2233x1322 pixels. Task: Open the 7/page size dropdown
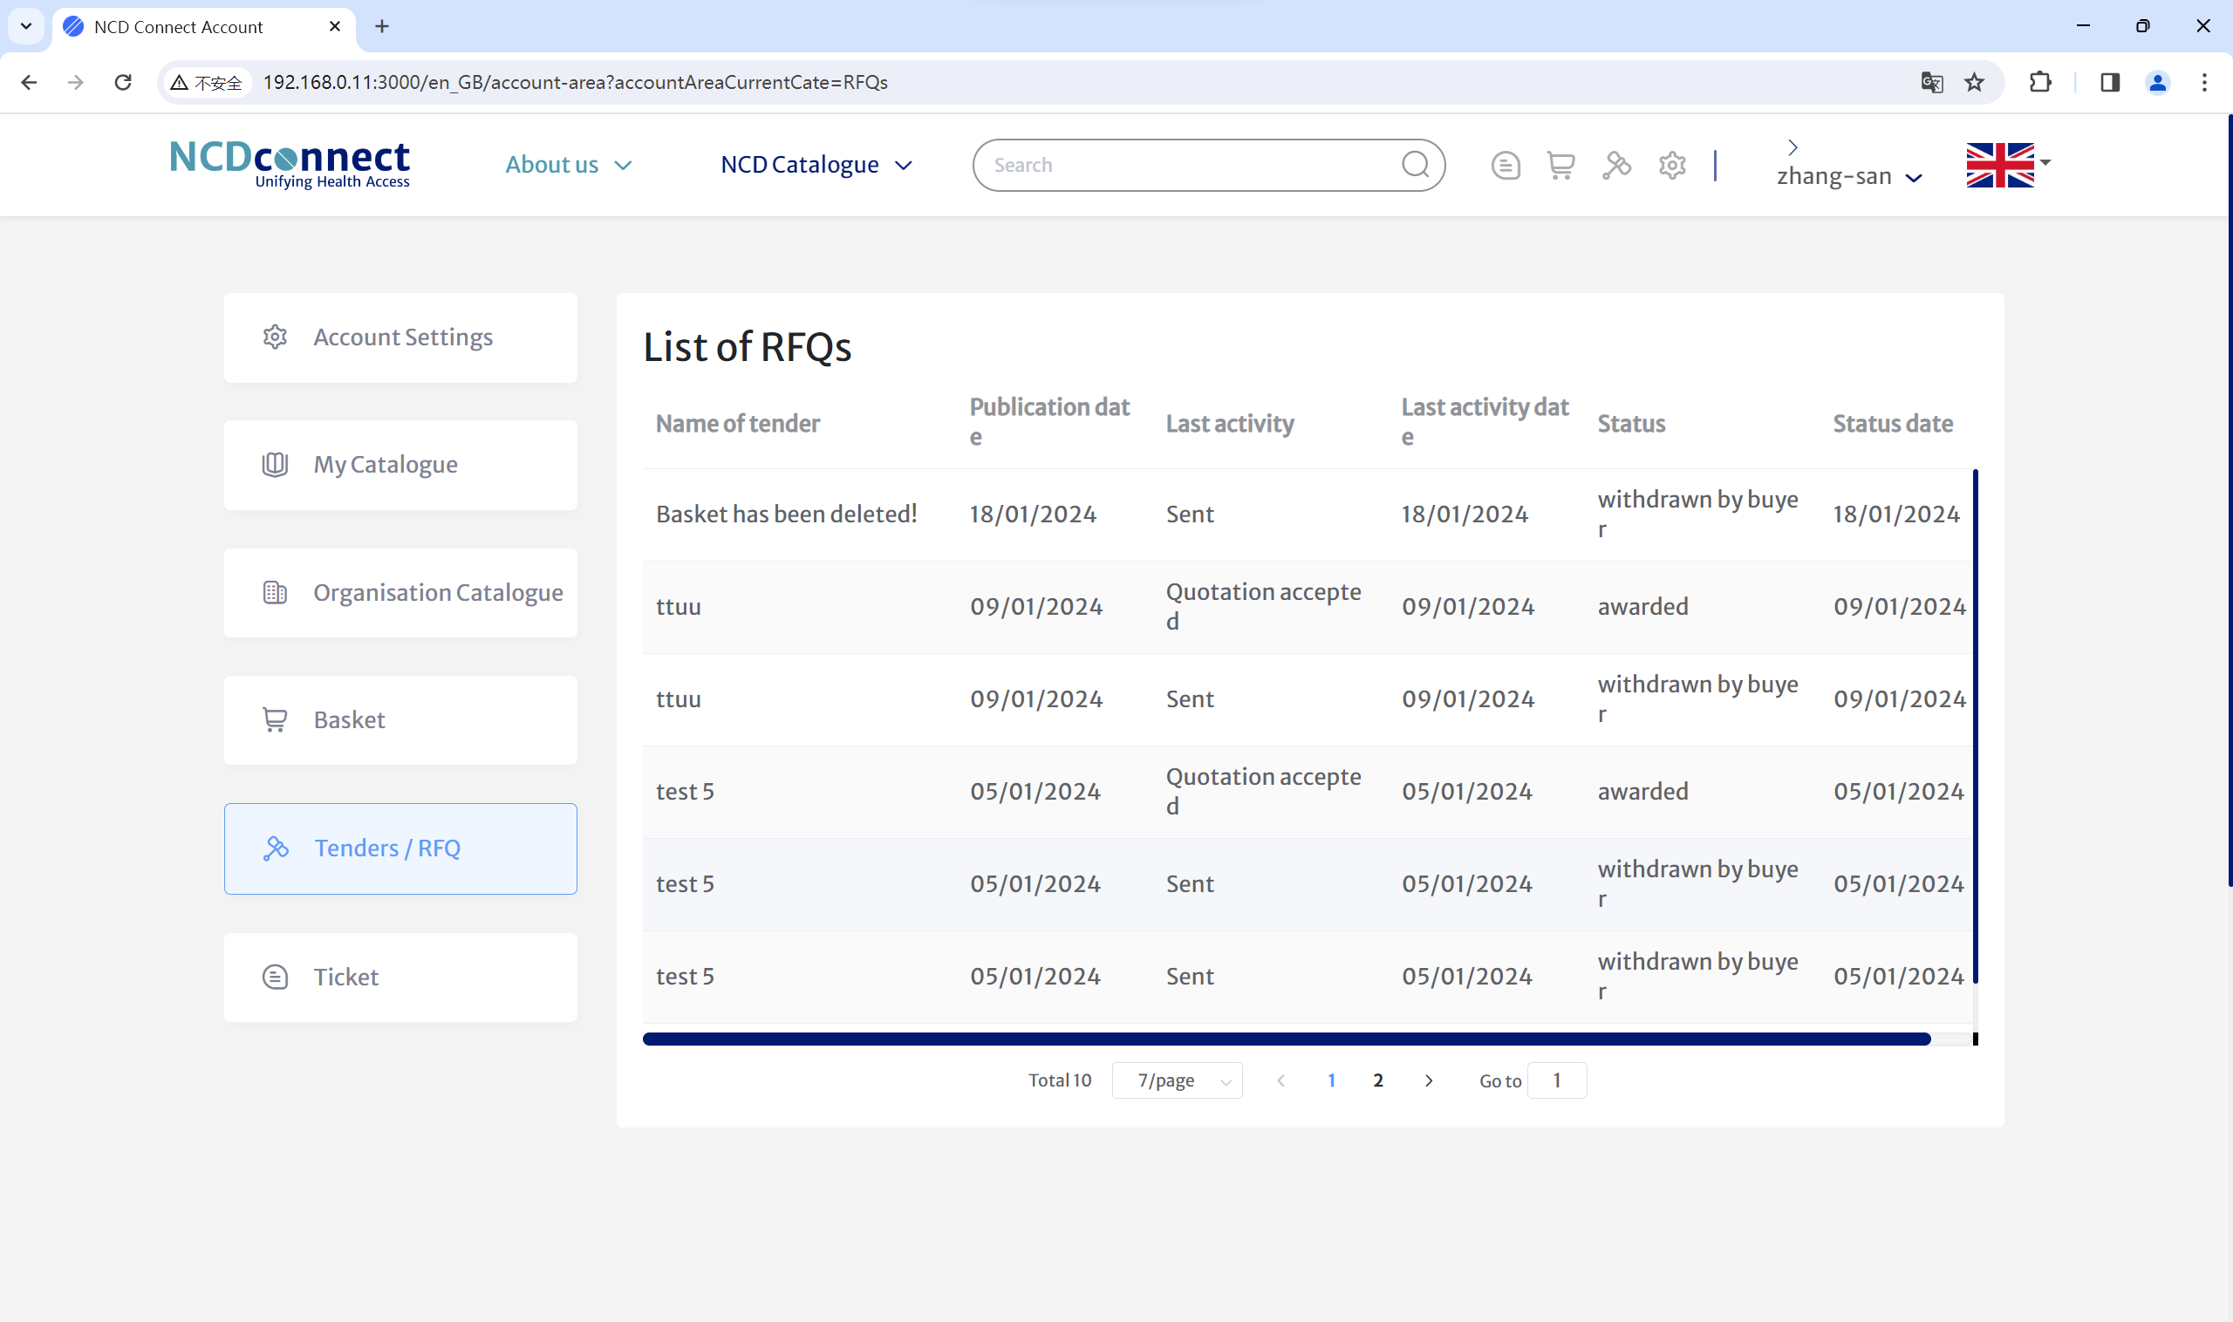click(1176, 1080)
